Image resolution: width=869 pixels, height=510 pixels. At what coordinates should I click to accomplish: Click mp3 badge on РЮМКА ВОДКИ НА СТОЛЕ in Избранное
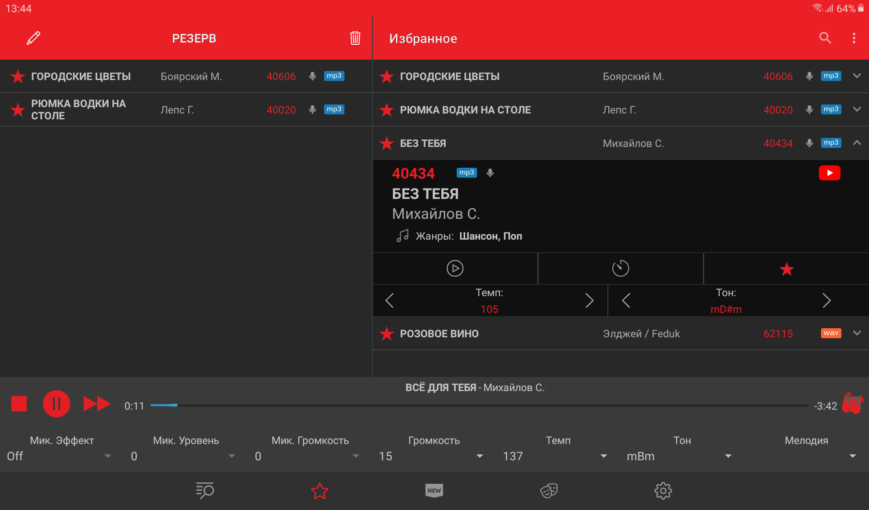[831, 109]
